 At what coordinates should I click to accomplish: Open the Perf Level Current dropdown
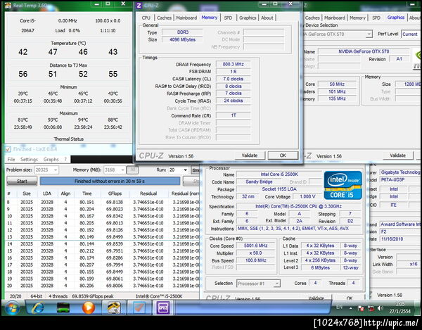(411, 34)
